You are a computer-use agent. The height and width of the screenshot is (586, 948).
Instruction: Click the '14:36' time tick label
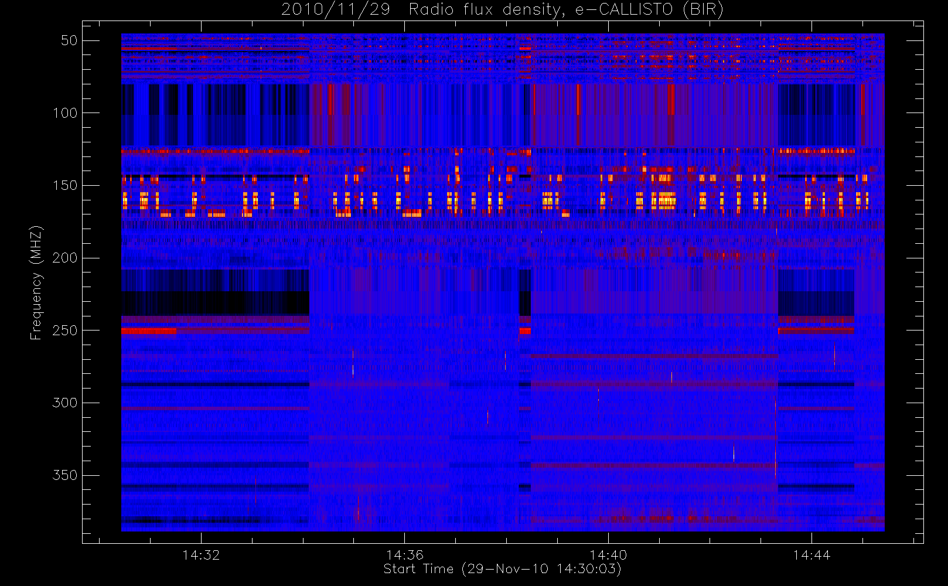405,555
